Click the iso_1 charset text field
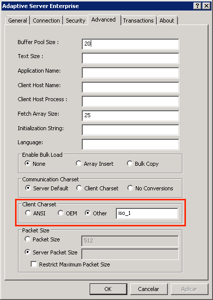 click(147, 213)
